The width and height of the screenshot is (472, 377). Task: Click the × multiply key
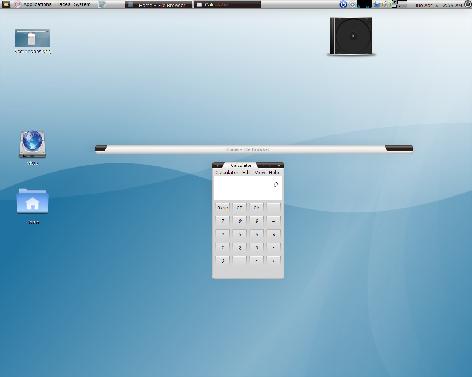pyautogui.click(x=274, y=235)
